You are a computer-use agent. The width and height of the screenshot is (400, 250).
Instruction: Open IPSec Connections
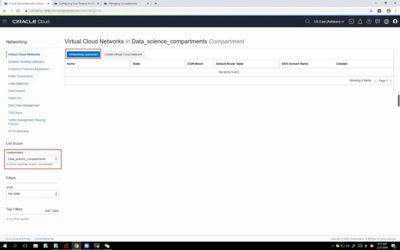coord(20,76)
